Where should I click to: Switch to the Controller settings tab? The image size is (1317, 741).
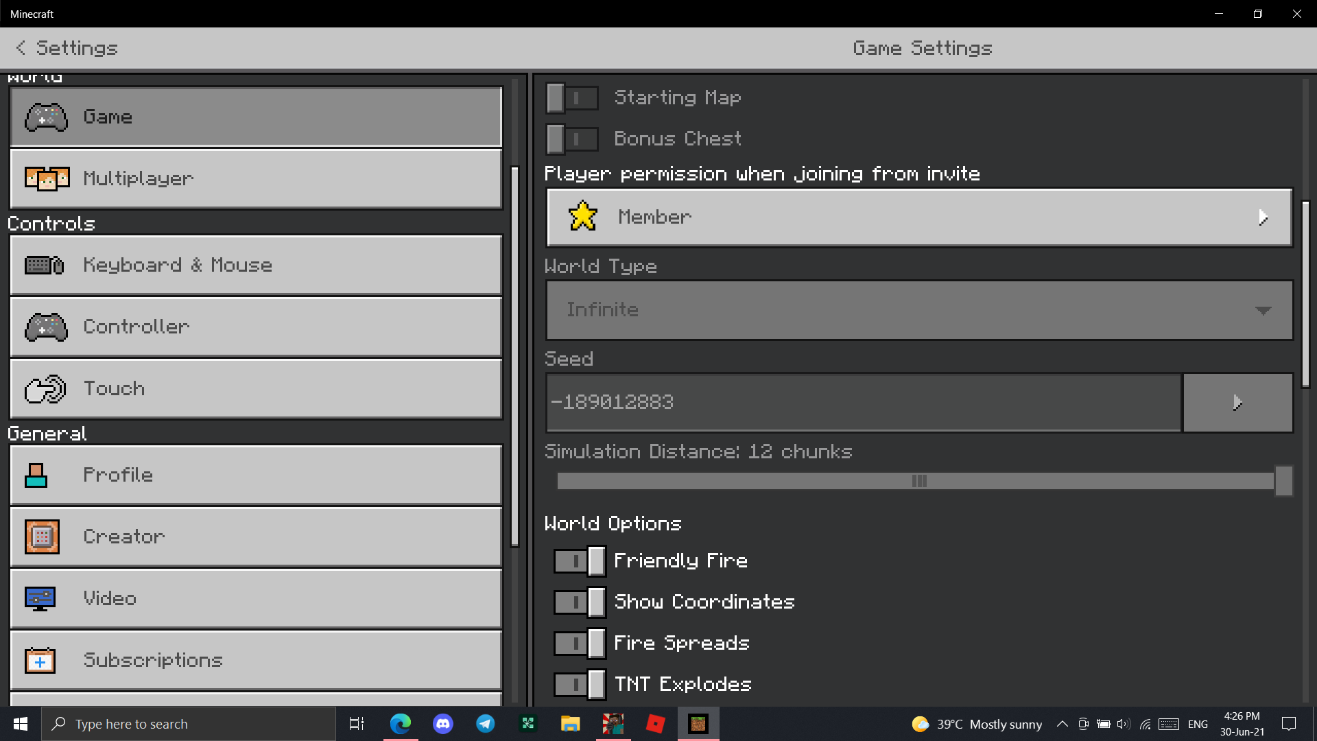tap(256, 327)
